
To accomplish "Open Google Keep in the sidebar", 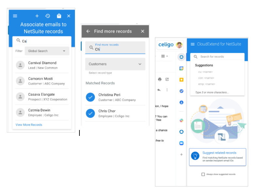I will click(181, 80).
